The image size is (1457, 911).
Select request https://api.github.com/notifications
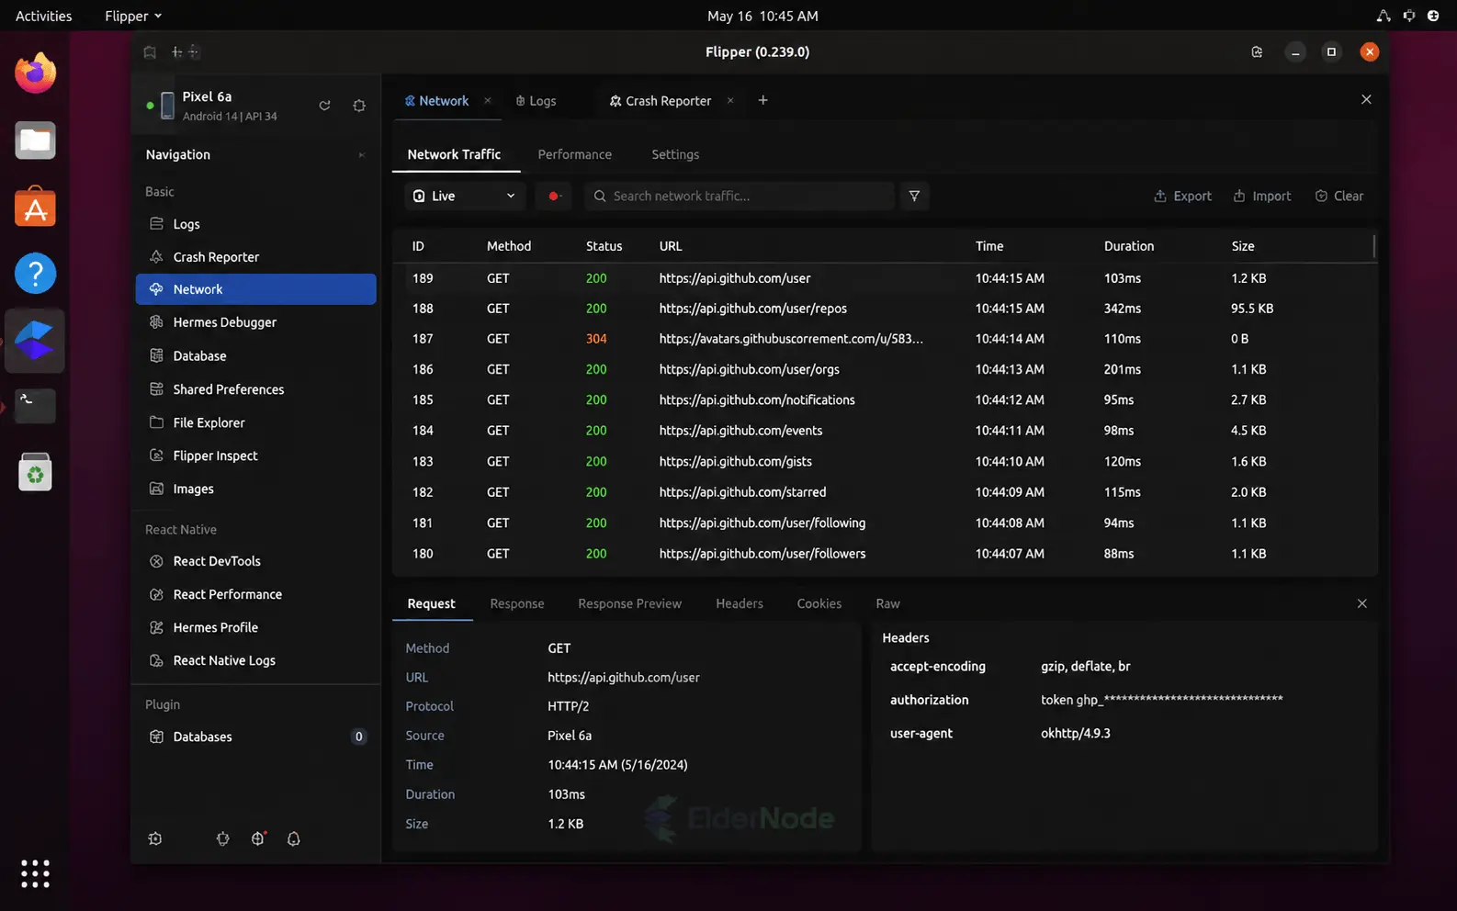pyautogui.click(x=885, y=400)
